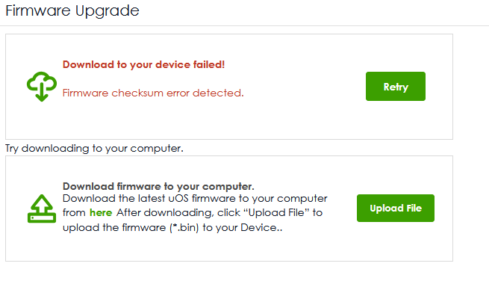The width and height of the screenshot is (489, 290).
Task: Click the Firmware Upgrade page heading
Action: pyautogui.click(x=72, y=11)
